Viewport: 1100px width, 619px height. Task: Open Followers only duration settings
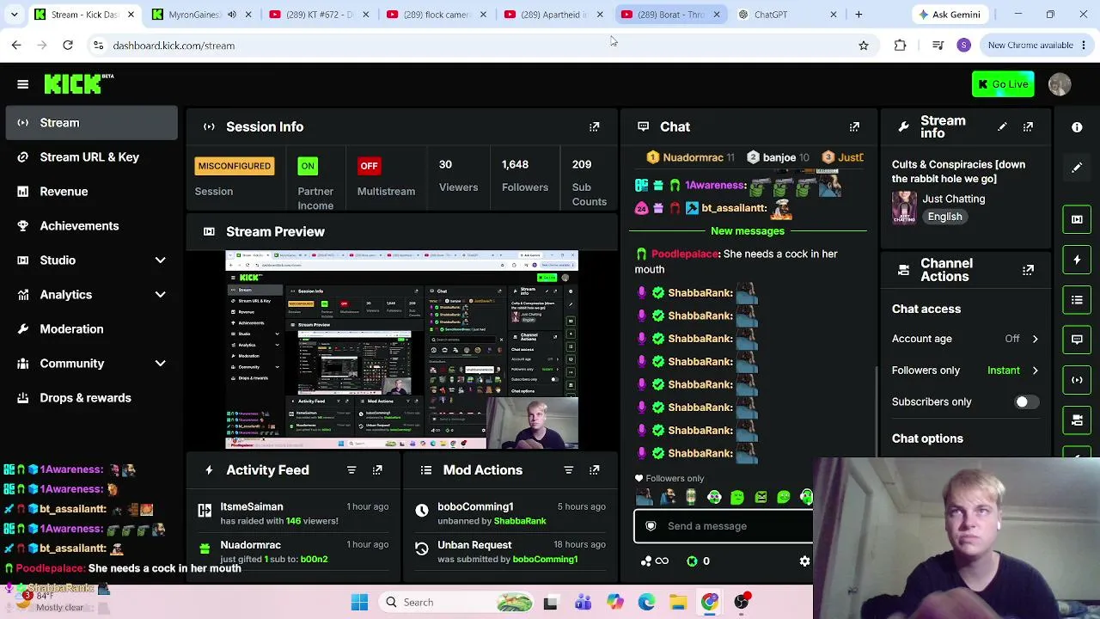pos(965,371)
